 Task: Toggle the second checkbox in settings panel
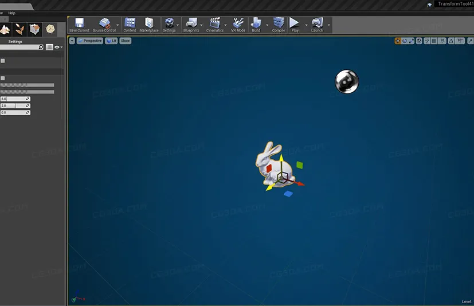(3, 79)
